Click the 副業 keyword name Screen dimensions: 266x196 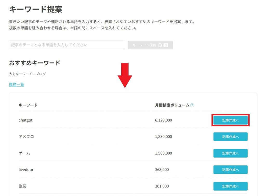[x=23, y=186]
